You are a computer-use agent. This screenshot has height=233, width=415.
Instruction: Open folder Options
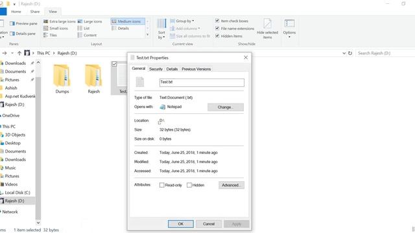coord(289,28)
